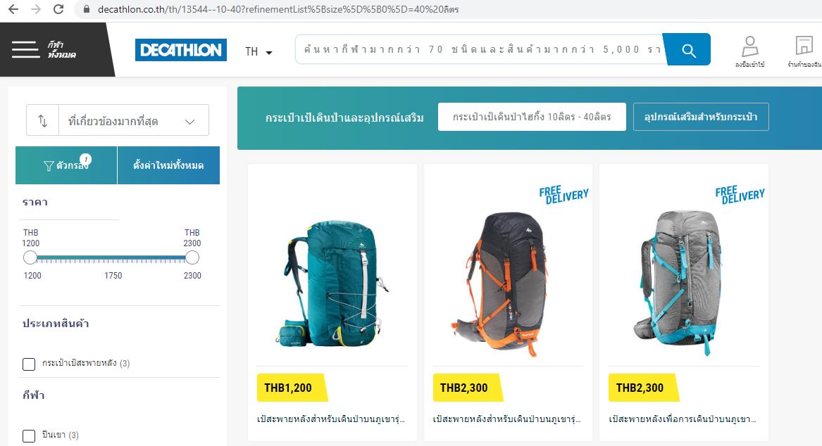Click the ตั้งค่าใหม่ทั้งหมด reset button
The height and width of the screenshot is (446, 822).
tap(168, 165)
